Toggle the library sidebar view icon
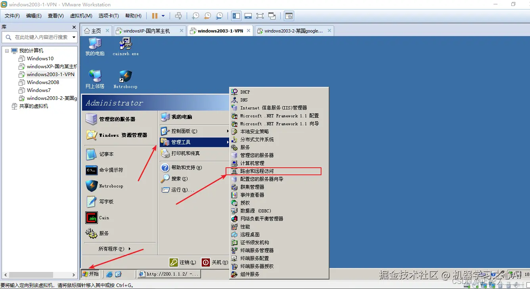The width and height of the screenshot is (530, 289). pyautogui.click(x=236, y=16)
